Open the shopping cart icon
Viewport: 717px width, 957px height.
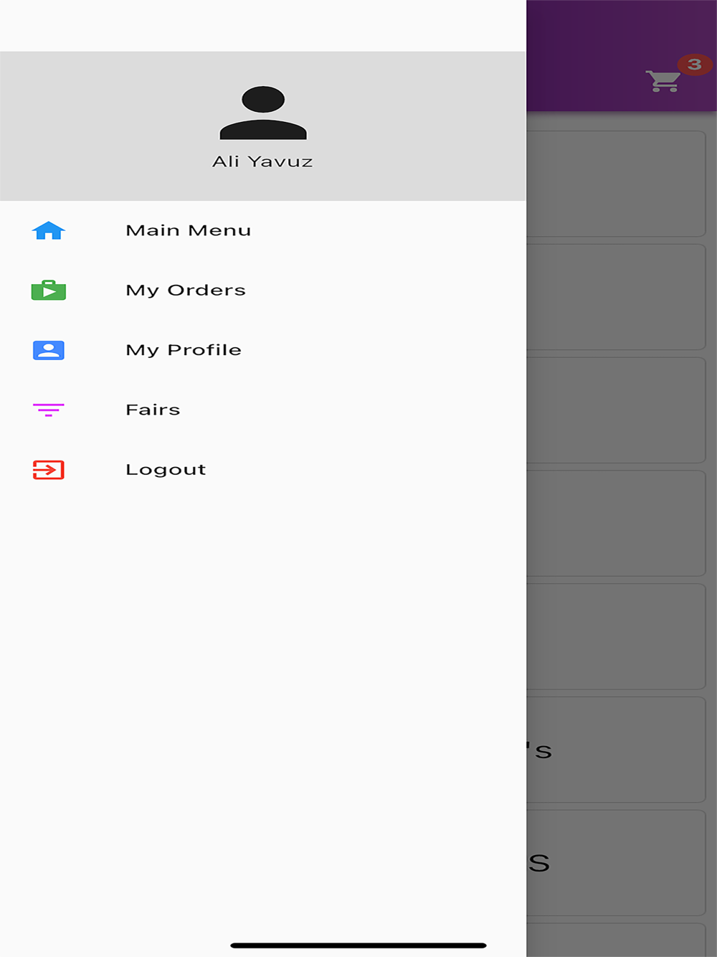663,81
